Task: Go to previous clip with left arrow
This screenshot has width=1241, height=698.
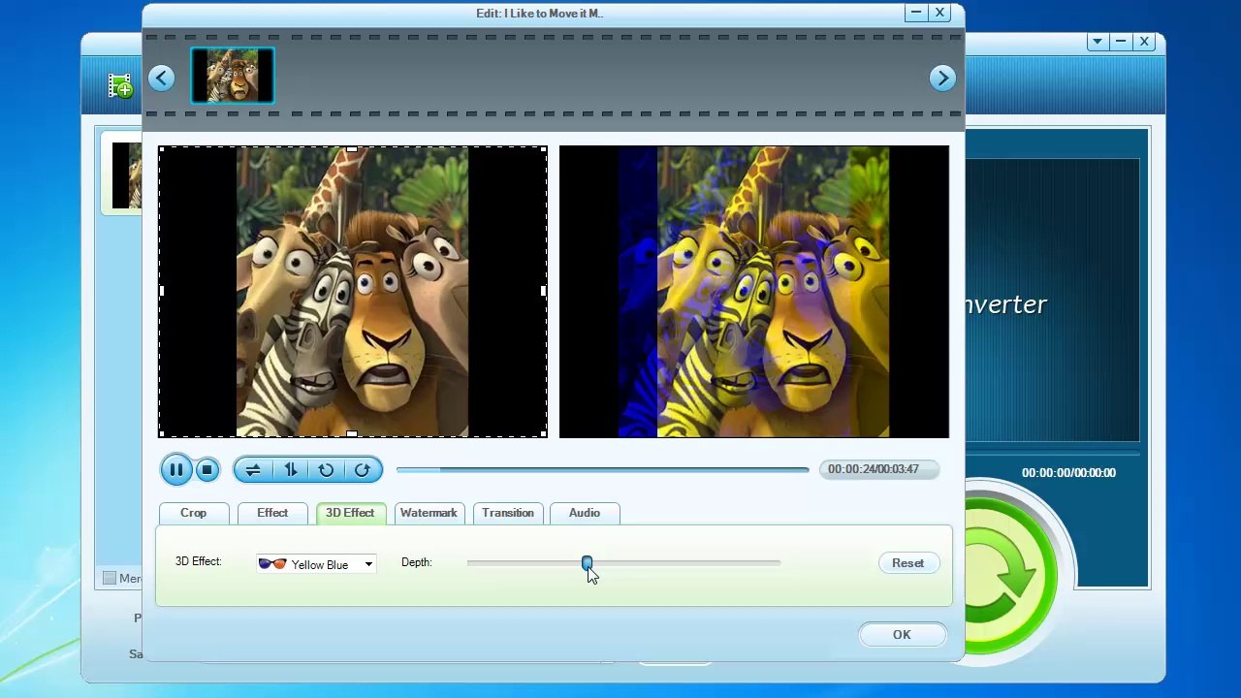Action: (x=162, y=79)
